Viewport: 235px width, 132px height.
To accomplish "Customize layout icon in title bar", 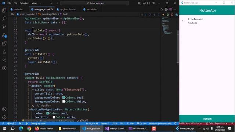I will pyautogui.click(x=153, y=3).
